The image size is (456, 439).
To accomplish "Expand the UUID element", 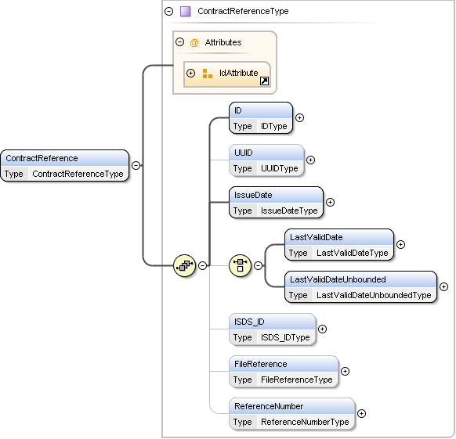I will (x=310, y=160).
